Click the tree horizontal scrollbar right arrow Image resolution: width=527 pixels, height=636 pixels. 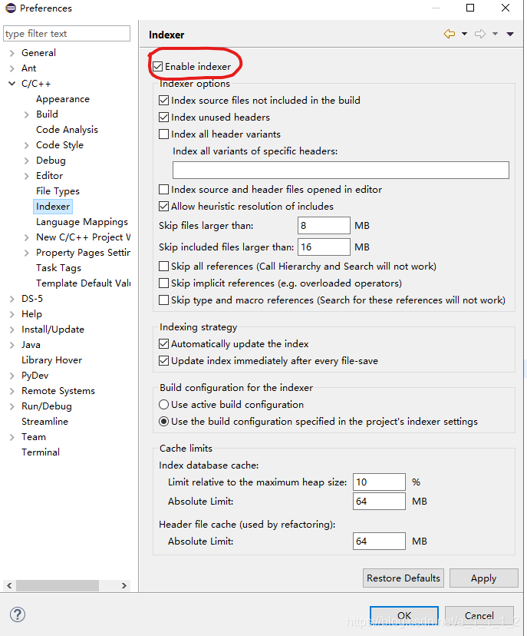click(x=124, y=586)
